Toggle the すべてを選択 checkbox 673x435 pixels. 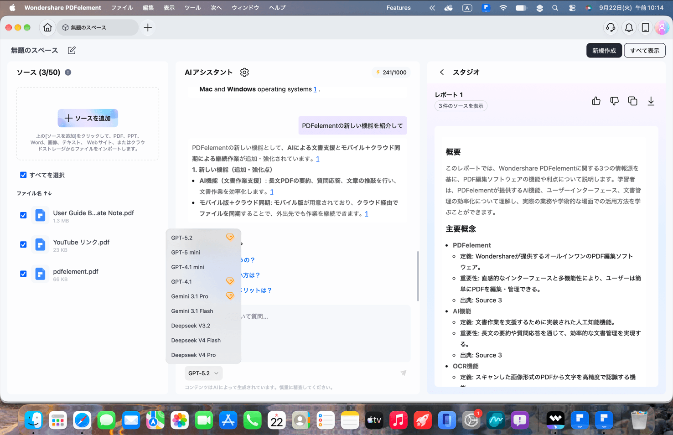click(x=23, y=175)
